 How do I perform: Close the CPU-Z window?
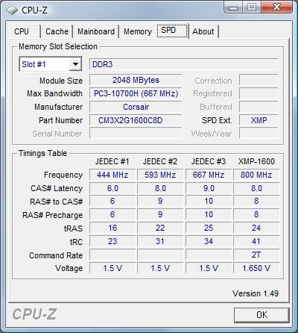pos(276,7)
